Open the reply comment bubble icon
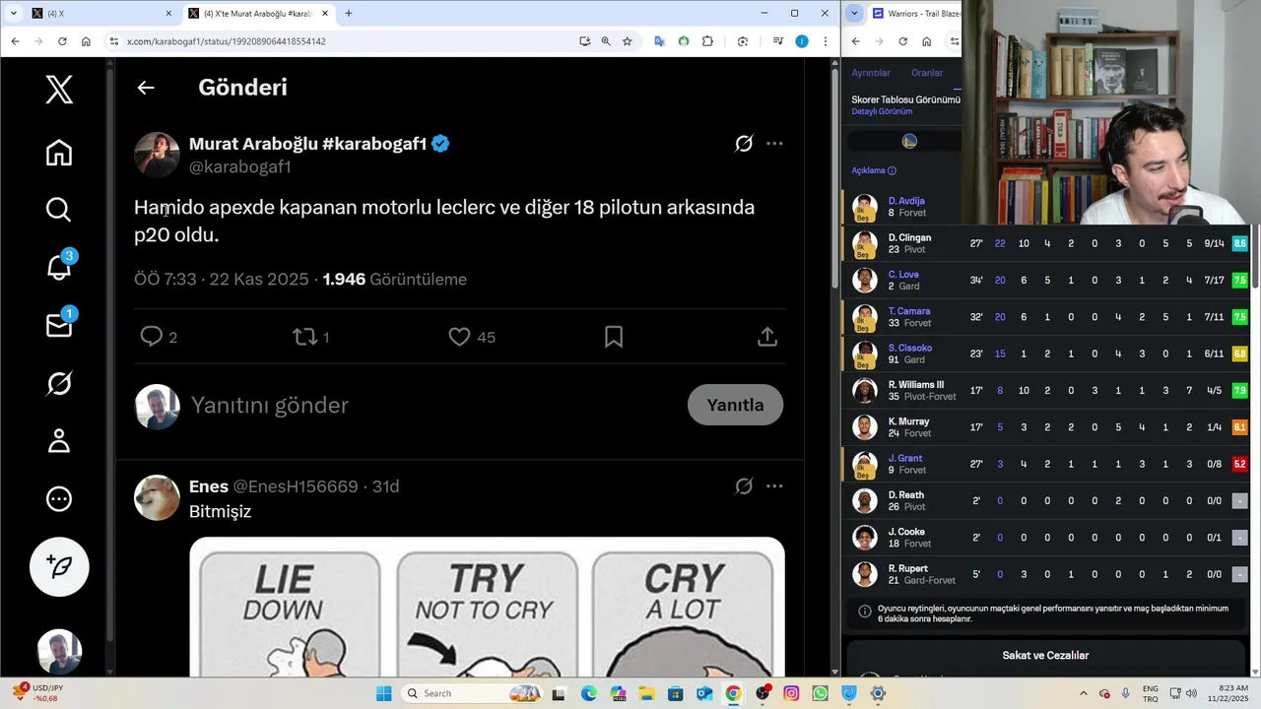The width and height of the screenshot is (1261, 709). click(151, 337)
